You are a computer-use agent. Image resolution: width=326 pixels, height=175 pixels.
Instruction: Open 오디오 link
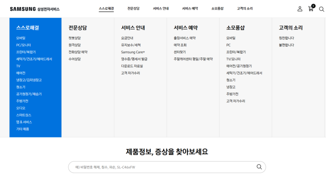[21, 108]
